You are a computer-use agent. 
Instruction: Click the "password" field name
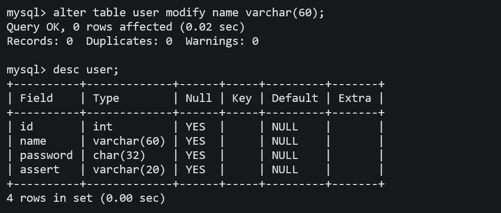(x=46, y=155)
